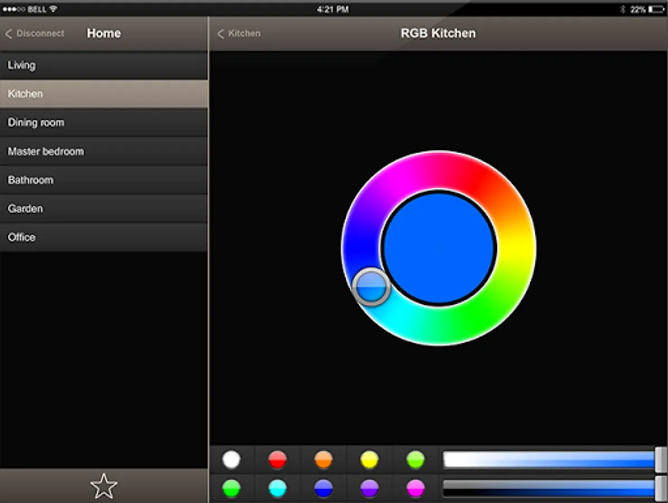Tap the blue center circle of color wheel
Image resolution: width=668 pixels, height=503 pixels.
click(x=439, y=248)
